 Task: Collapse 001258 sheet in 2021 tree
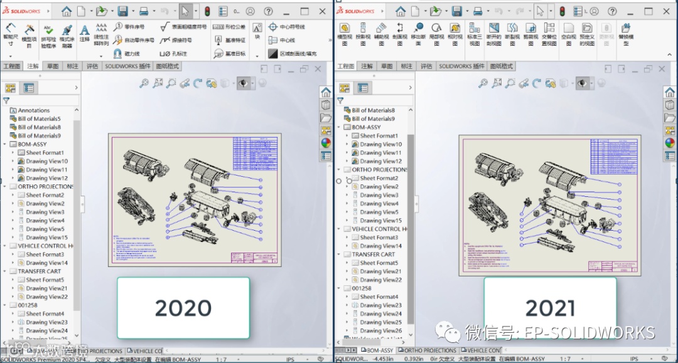click(x=339, y=288)
